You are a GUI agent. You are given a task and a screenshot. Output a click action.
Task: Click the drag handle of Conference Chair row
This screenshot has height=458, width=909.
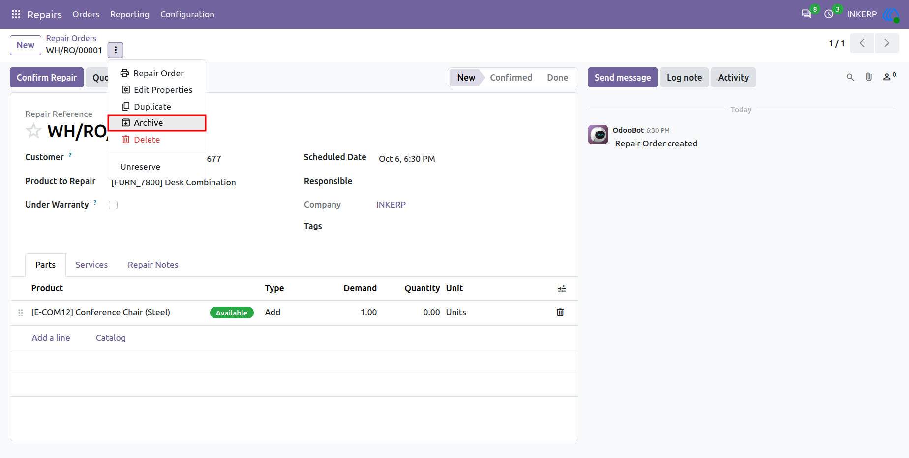pyautogui.click(x=21, y=313)
